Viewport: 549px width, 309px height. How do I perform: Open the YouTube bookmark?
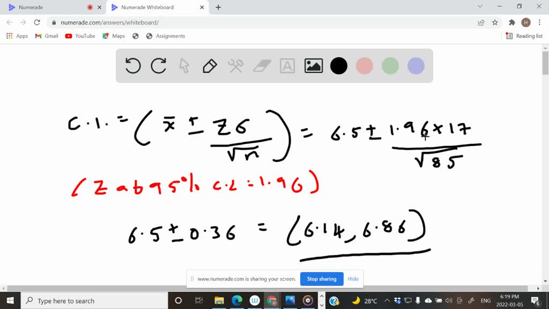[80, 36]
